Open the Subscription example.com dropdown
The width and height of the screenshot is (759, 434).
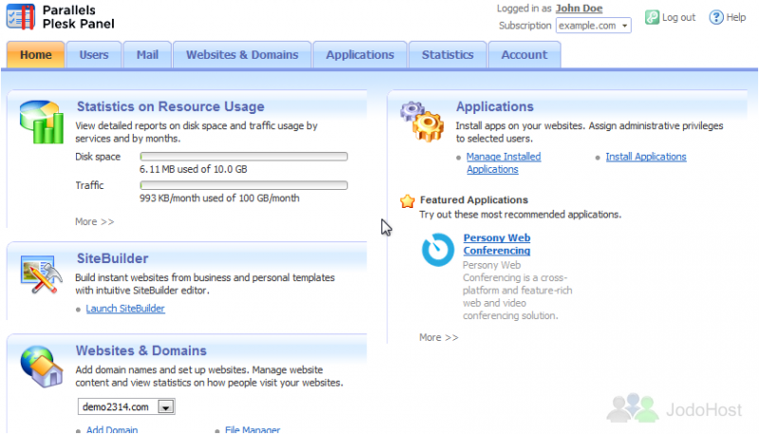593,26
